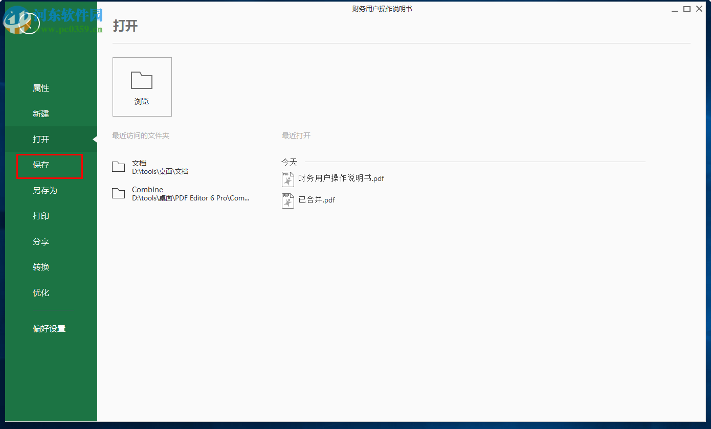711x429 pixels.
Task: Select 新建 to create a new file
Action: (41, 114)
